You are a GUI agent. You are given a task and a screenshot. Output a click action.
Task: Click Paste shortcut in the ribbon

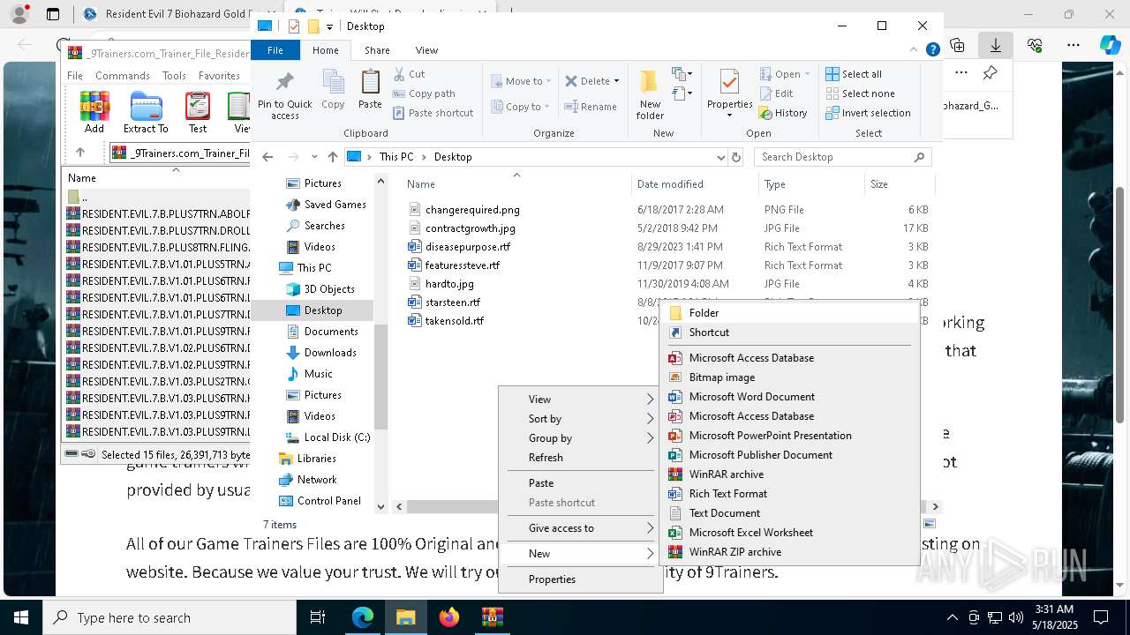pos(433,113)
